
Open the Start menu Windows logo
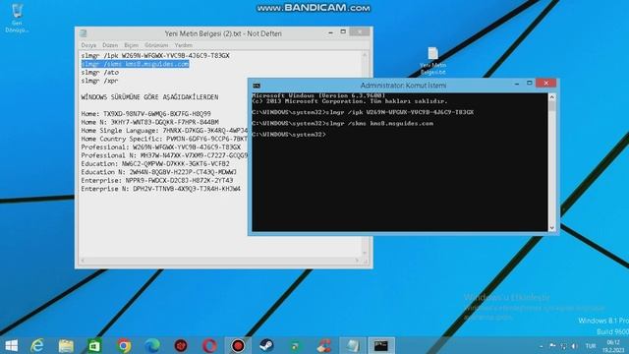[x=11, y=345]
